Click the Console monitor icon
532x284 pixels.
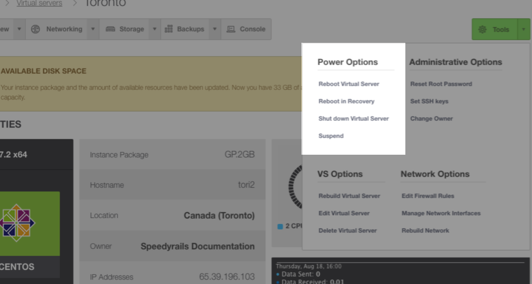[x=231, y=29]
